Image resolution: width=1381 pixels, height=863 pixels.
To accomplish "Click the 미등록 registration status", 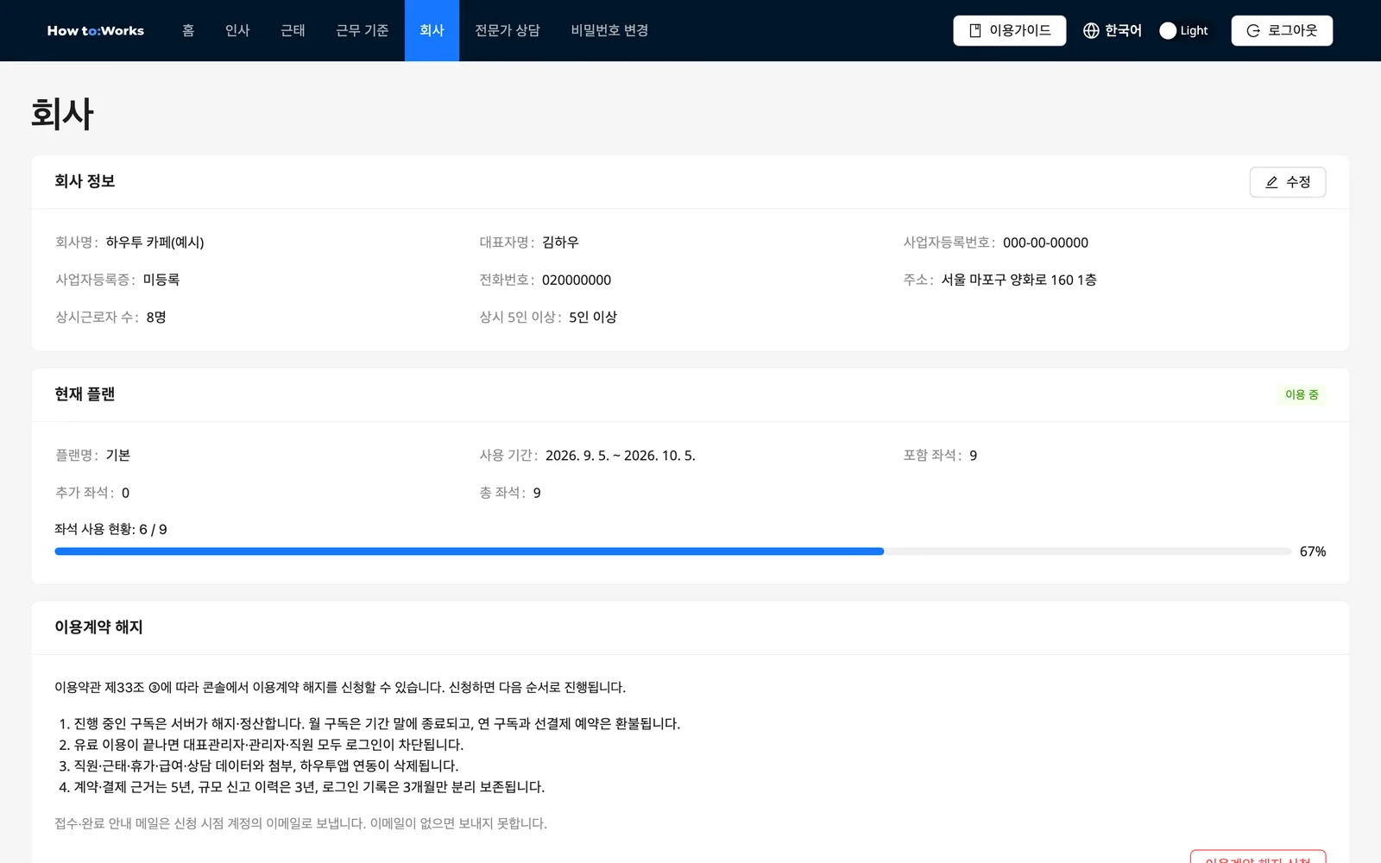I will pos(161,280).
